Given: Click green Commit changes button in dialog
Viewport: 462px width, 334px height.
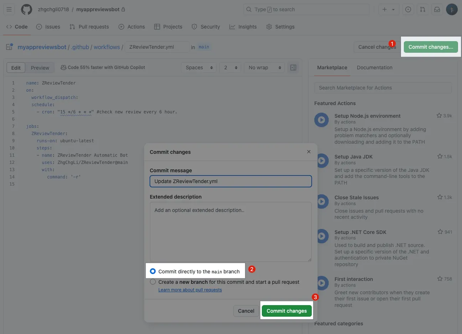Looking at the screenshot, I should point(286,311).
